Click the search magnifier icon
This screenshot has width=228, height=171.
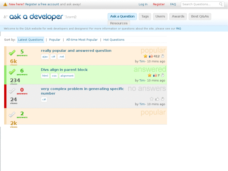pos(221,4)
